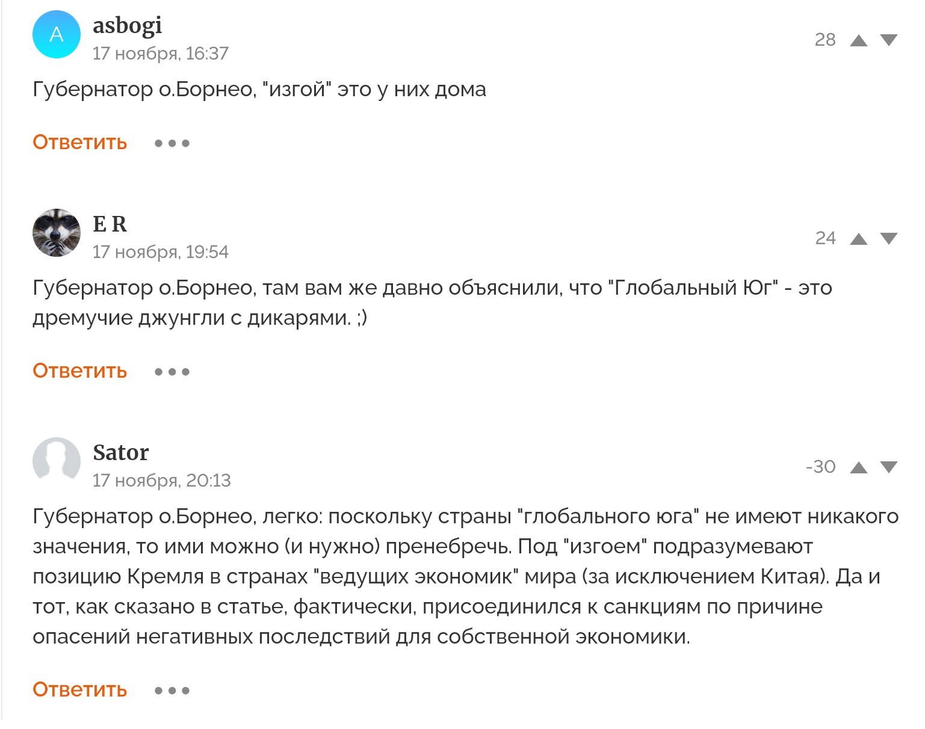Show more actions for Sator's comment

point(172,691)
